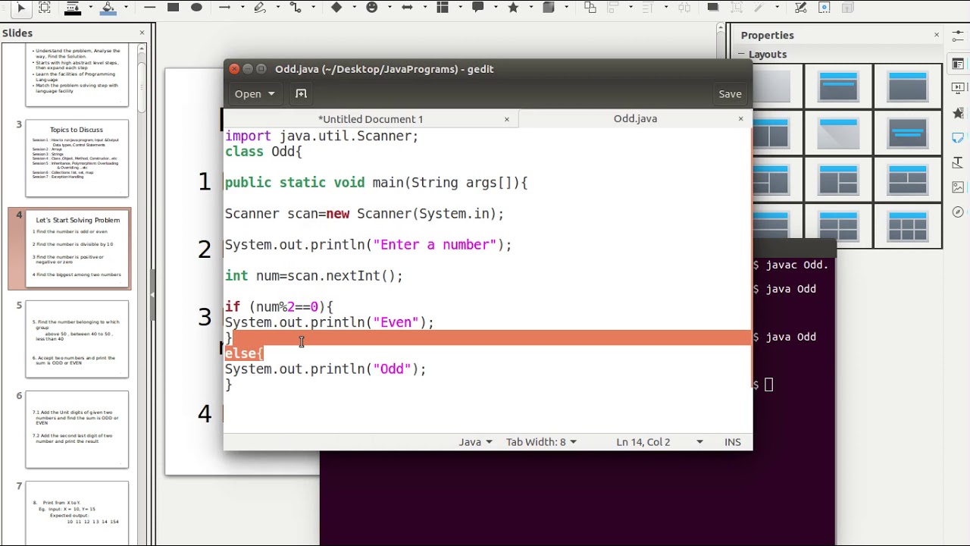Select slide 4 Let's Start Solving Problem thumbnail
Viewport: 970px width, 546px height.
(77, 249)
